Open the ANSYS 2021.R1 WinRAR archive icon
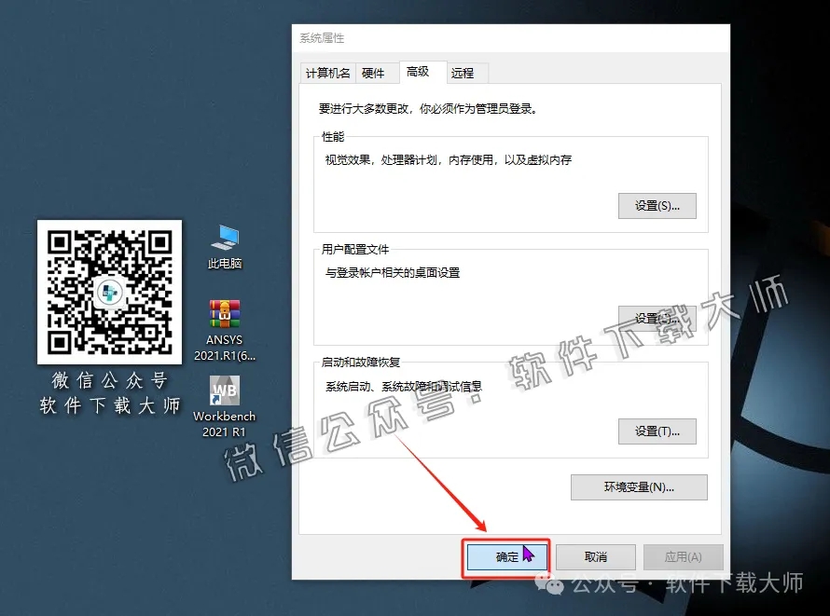 pos(224,312)
